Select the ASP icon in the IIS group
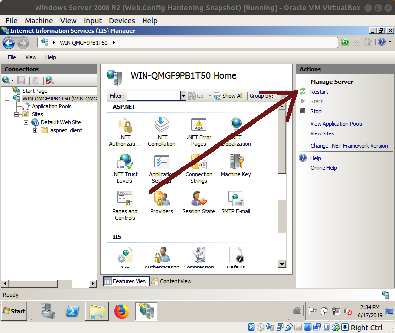 click(125, 257)
